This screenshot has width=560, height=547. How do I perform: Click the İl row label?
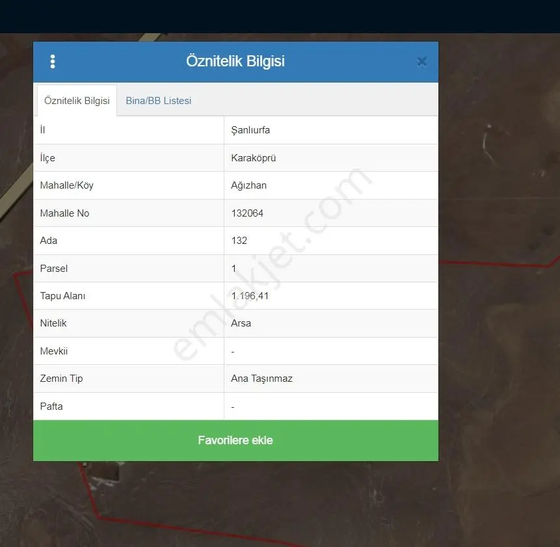[42, 130]
